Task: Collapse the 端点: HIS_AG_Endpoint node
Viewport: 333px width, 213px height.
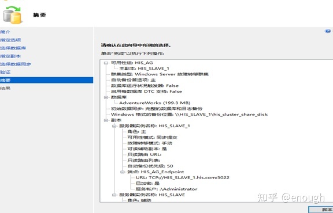Action: tap(123, 172)
